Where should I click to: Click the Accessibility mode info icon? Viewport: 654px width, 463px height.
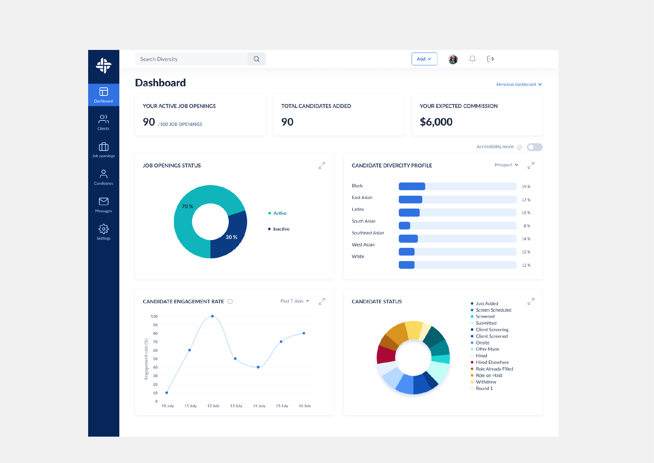(x=519, y=147)
